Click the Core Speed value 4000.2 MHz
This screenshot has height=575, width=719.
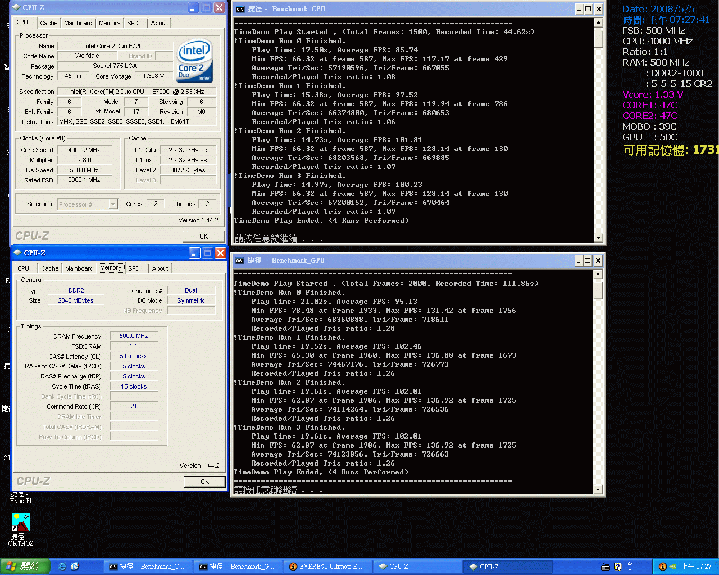(84, 150)
